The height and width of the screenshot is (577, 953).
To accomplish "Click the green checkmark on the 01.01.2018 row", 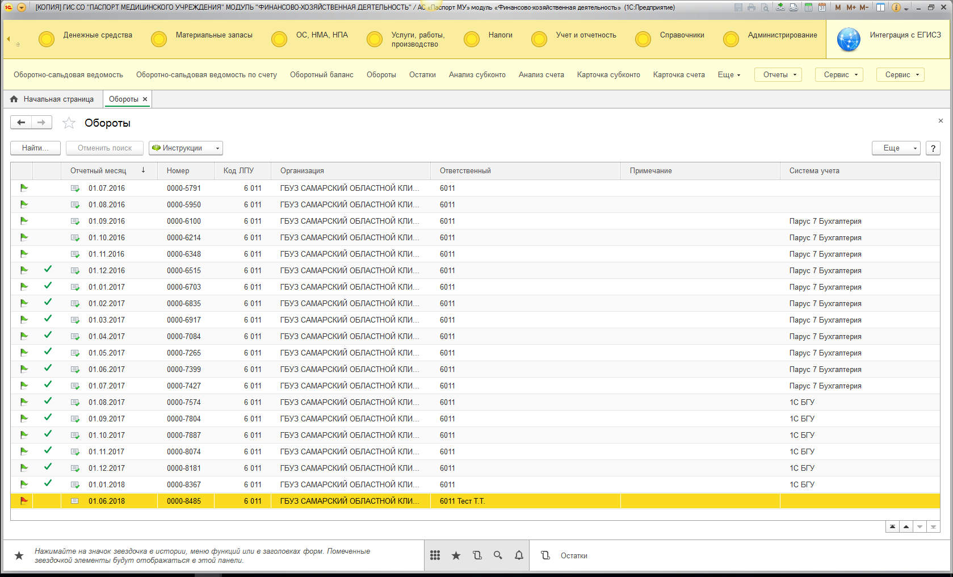I will coord(48,484).
